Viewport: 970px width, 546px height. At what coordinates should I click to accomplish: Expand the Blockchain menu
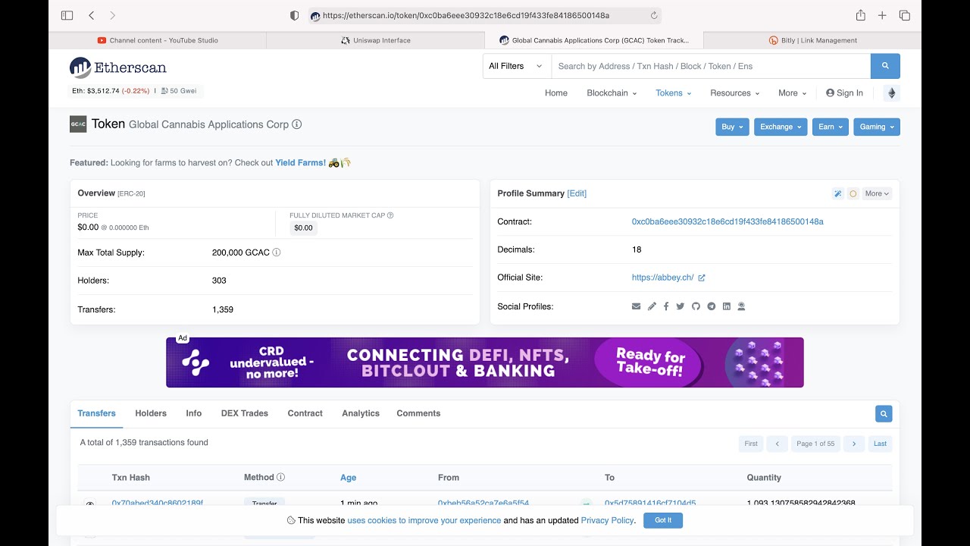point(612,93)
